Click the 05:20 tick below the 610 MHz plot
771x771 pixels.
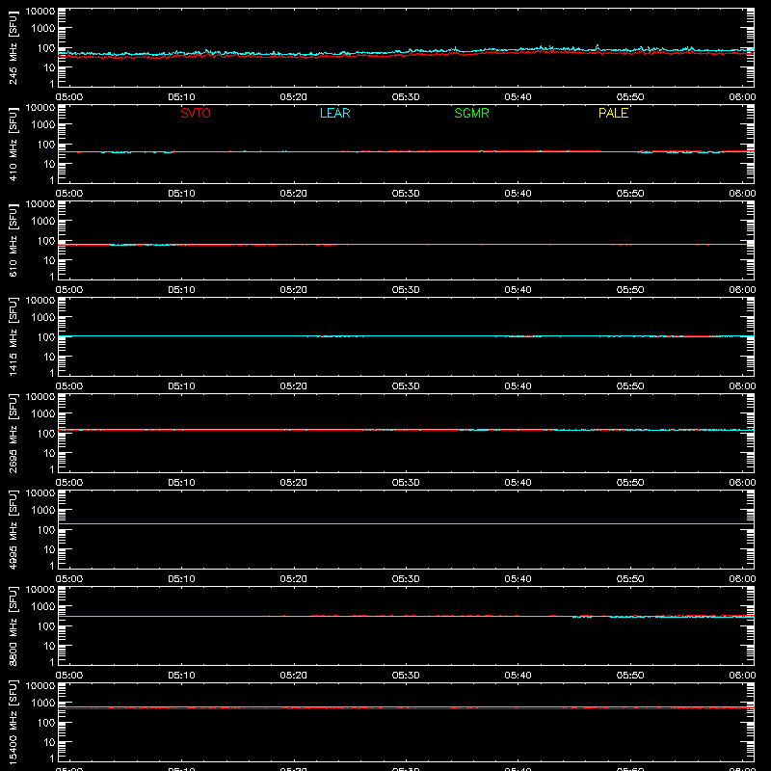(294, 290)
